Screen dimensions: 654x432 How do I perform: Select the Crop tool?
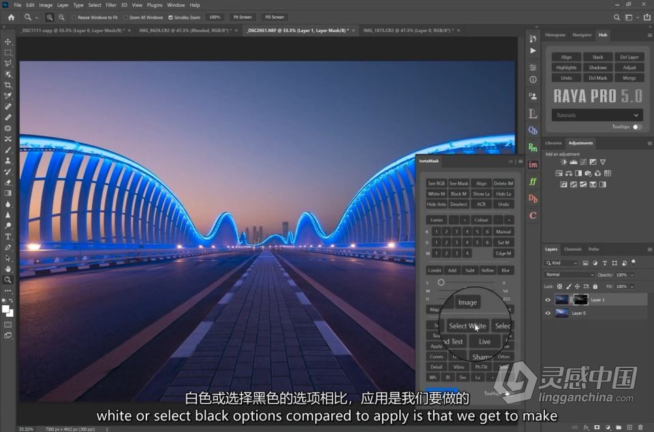(x=8, y=85)
